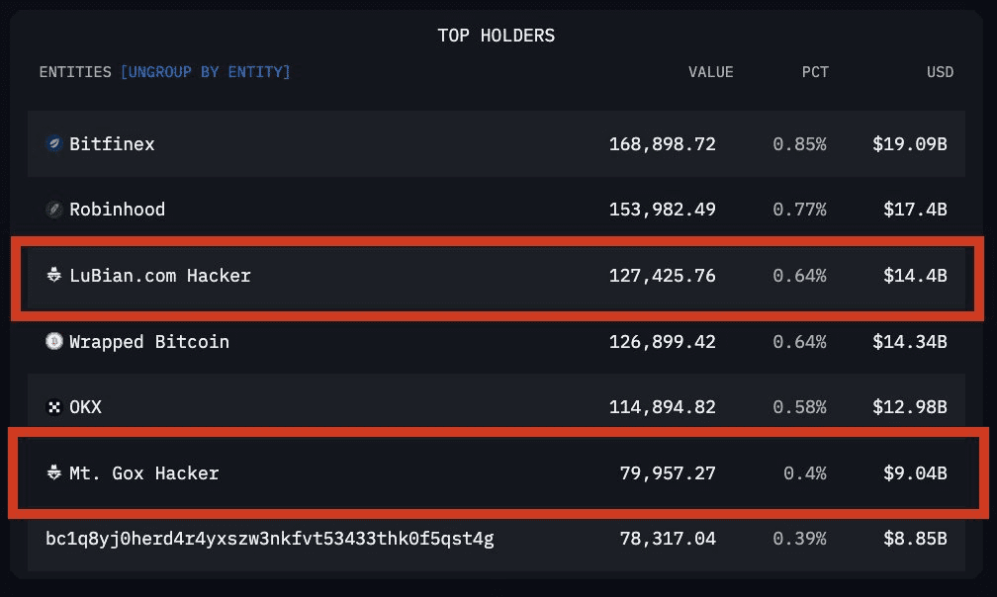Image resolution: width=997 pixels, height=597 pixels.
Task: Click the Robinhood feather icon
Action: click(x=54, y=210)
